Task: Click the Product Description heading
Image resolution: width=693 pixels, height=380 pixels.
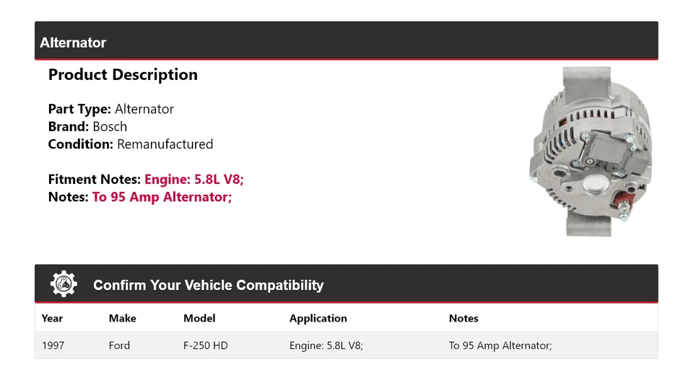Action: point(123,75)
